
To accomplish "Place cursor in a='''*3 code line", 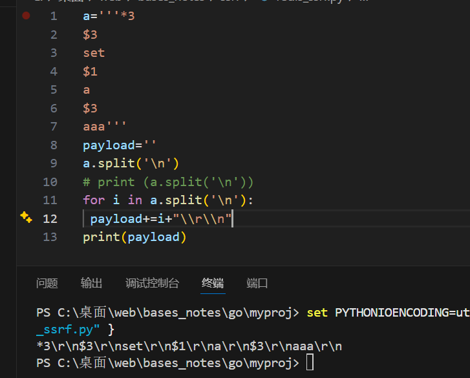I will click(x=109, y=16).
